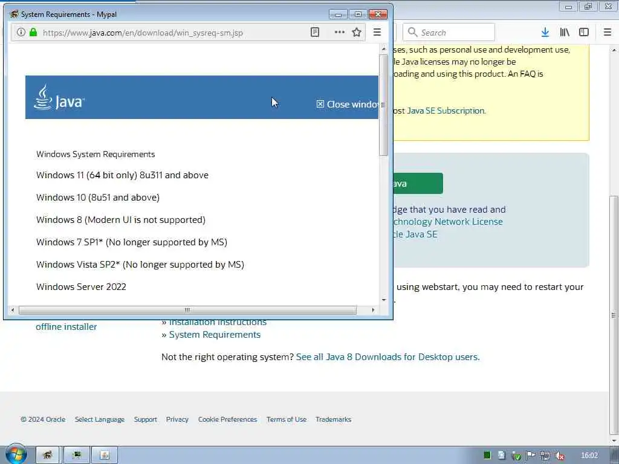Screen dimensions: 619x464
Task: Open Cookie Preferences footer link
Action: tap(227, 419)
